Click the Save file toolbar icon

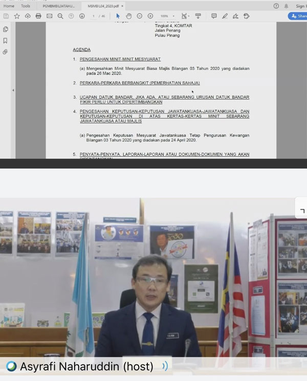tap(6, 16)
